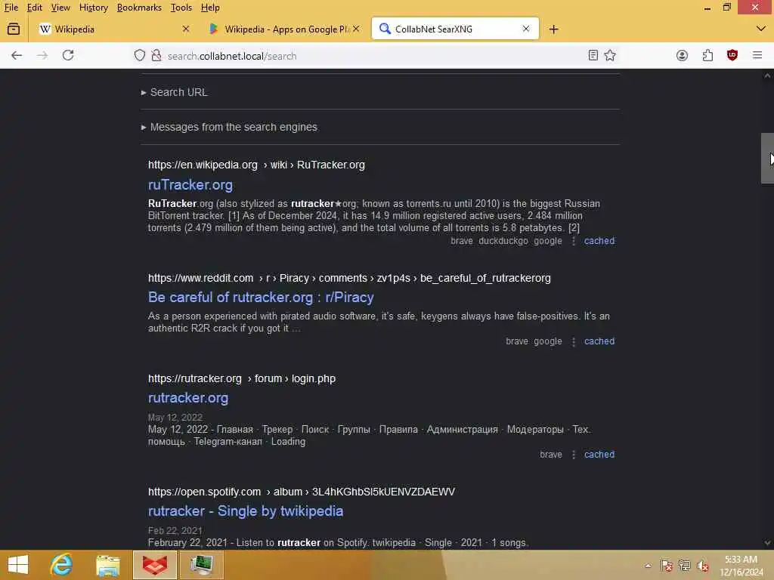The height and width of the screenshot is (580, 774).
Task: Open the Firefox account icon
Action: pos(682,55)
